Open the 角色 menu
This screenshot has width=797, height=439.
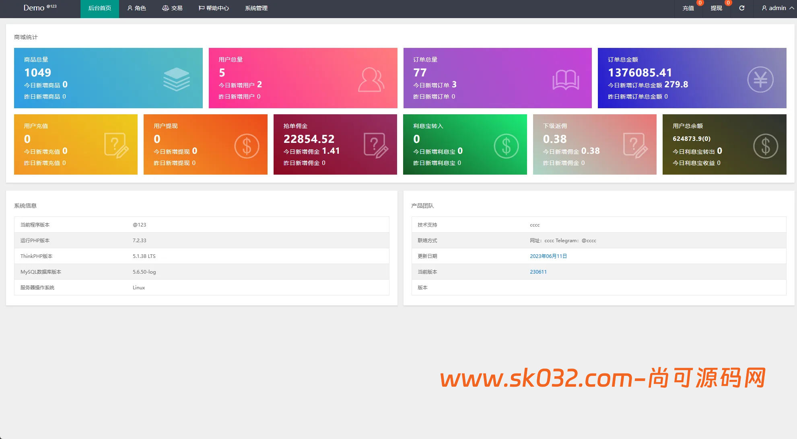(x=137, y=8)
